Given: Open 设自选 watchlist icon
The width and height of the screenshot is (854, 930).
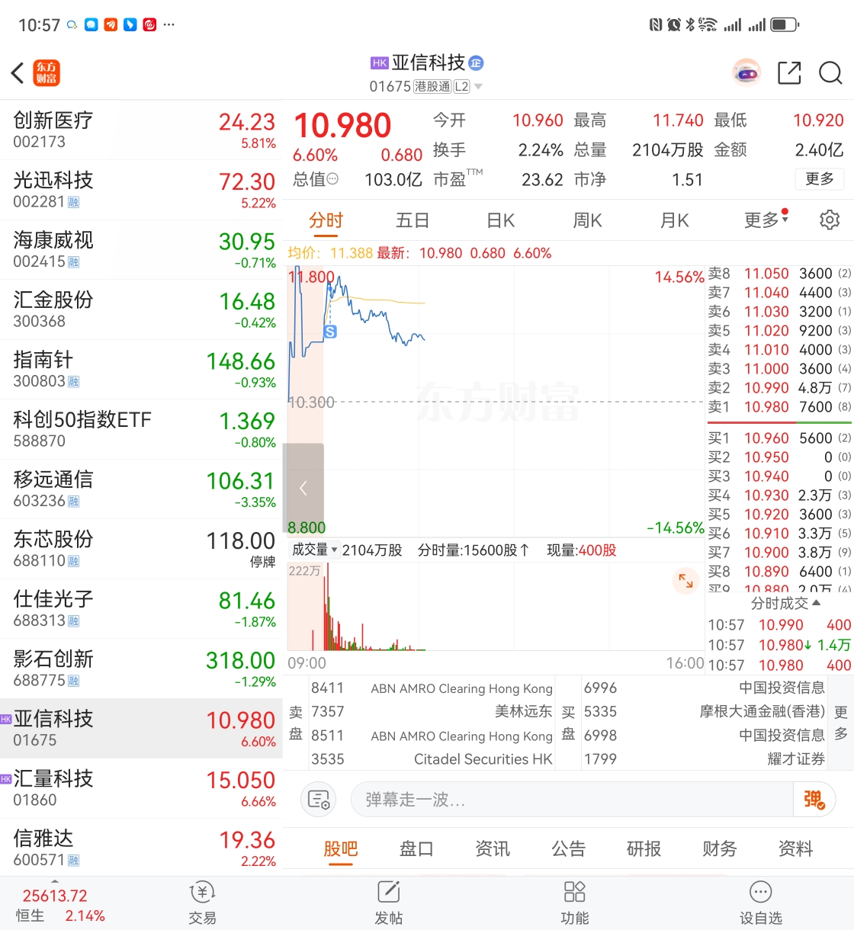Looking at the screenshot, I should (x=761, y=903).
